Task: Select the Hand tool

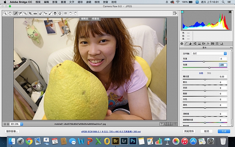Action: coord(10,13)
